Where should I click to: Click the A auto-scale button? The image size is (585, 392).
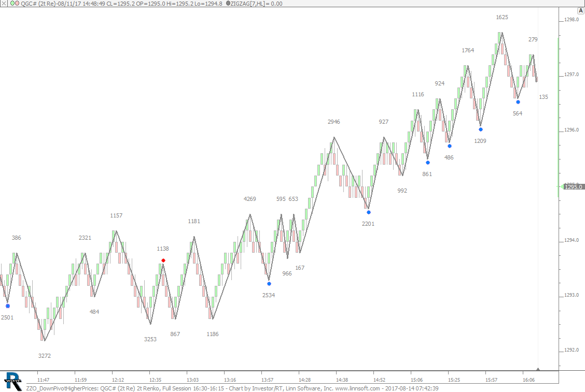(580, 11)
